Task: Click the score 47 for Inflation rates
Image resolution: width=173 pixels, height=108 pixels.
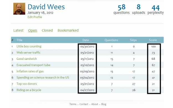Action: point(153,72)
